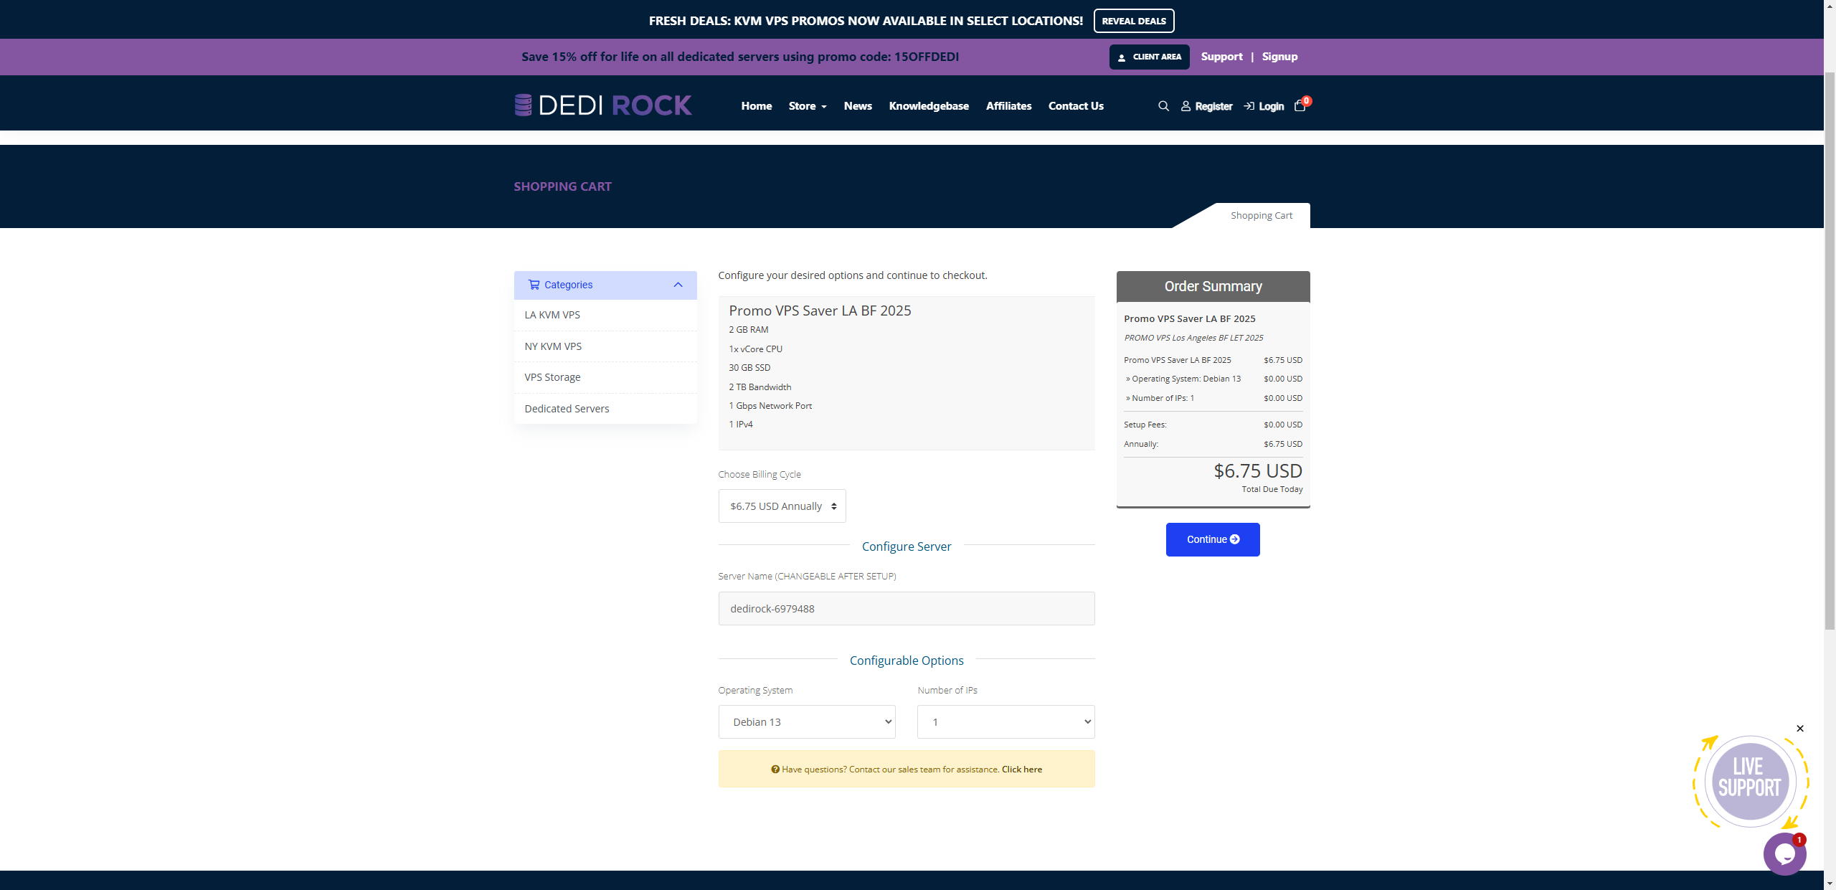The height and width of the screenshot is (890, 1836).
Task: Select LA KVM VPS category
Action: [x=552, y=315]
